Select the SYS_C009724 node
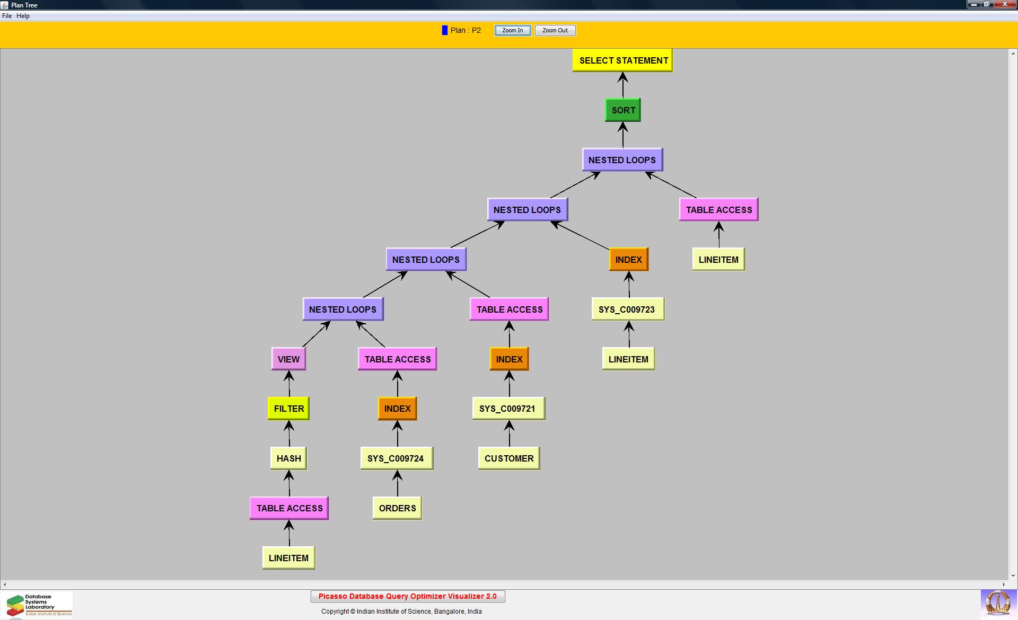The image size is (1018, 620). (x=396, y=458)
